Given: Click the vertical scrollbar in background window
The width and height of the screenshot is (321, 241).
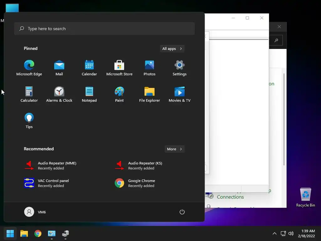Looking at the screenshot, I should (284, 119).
